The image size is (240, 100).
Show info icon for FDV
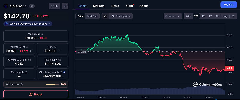pos(55,47)
